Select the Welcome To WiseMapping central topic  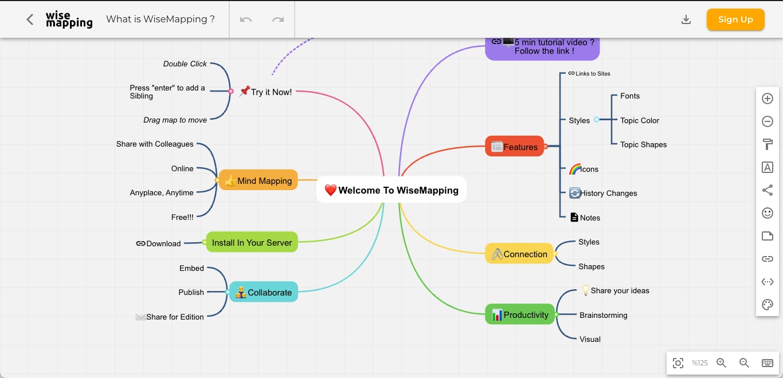[391, 190]
